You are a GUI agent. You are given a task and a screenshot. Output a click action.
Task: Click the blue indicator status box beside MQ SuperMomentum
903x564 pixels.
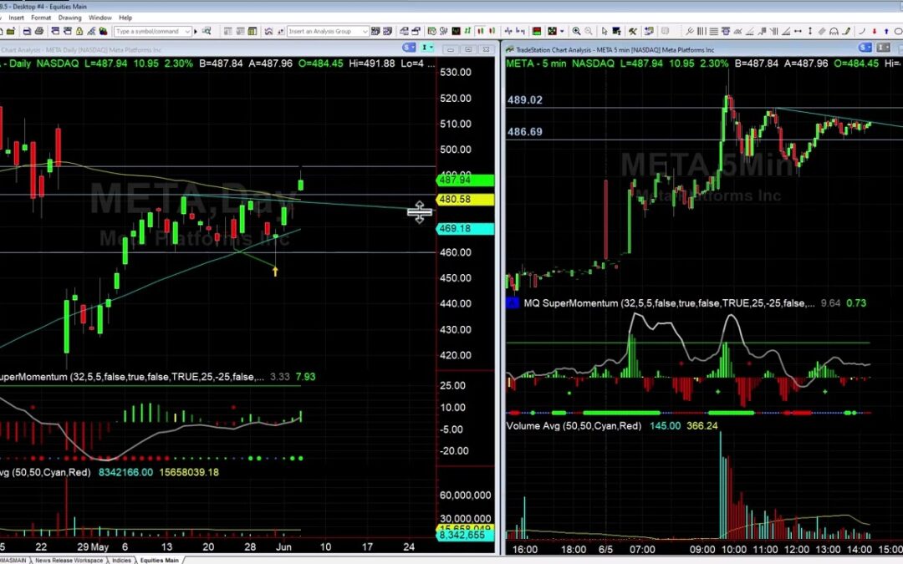pos(512,302)
